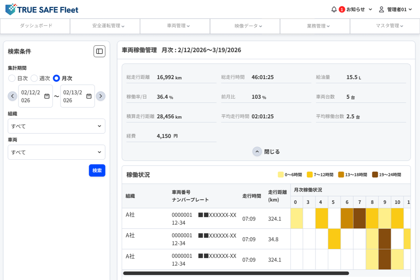
Task: Click the start date field 02/12/2026
Action: [35, 96]
